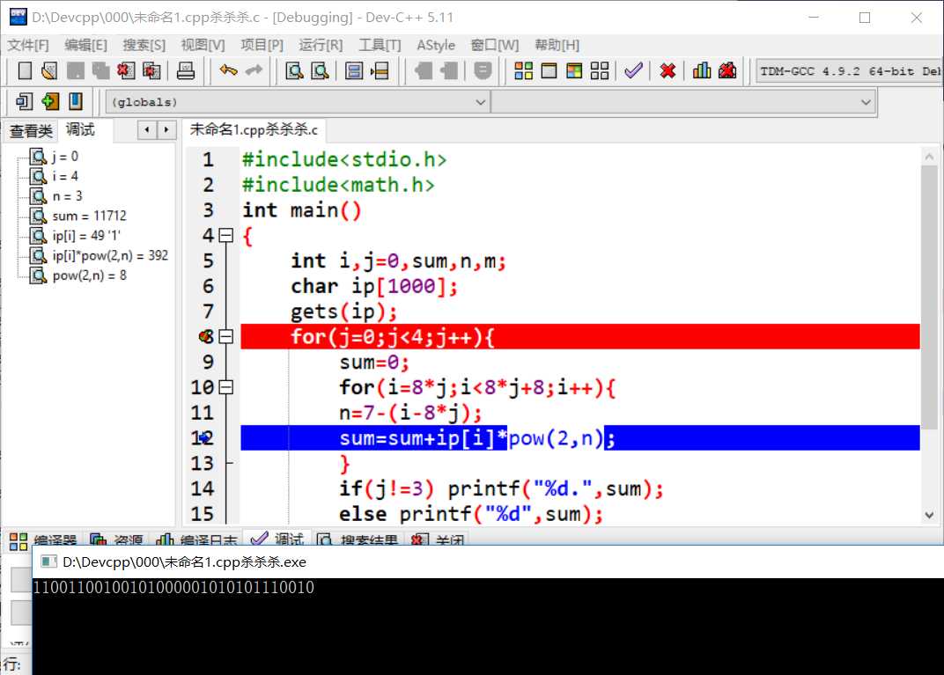Click the greyed Redo arrow icon
Viewport: 944px width, 675px height.
(x=254, y=71)
